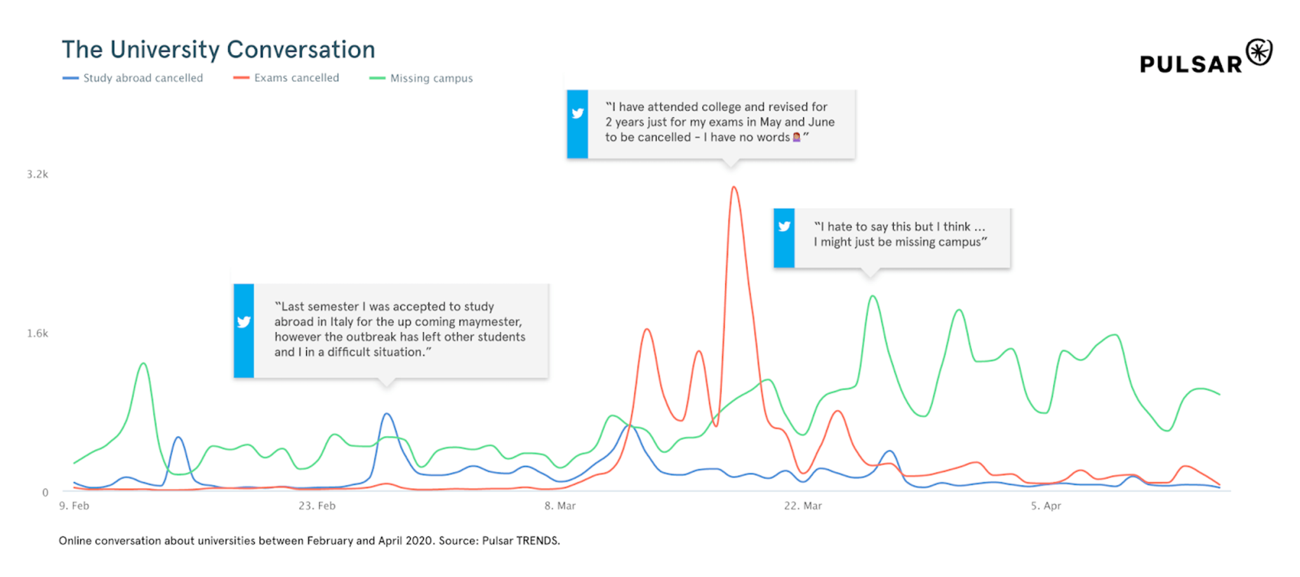Click the highest red Exams cancelled peak
1300x577 pixels.
coord(734,188)
